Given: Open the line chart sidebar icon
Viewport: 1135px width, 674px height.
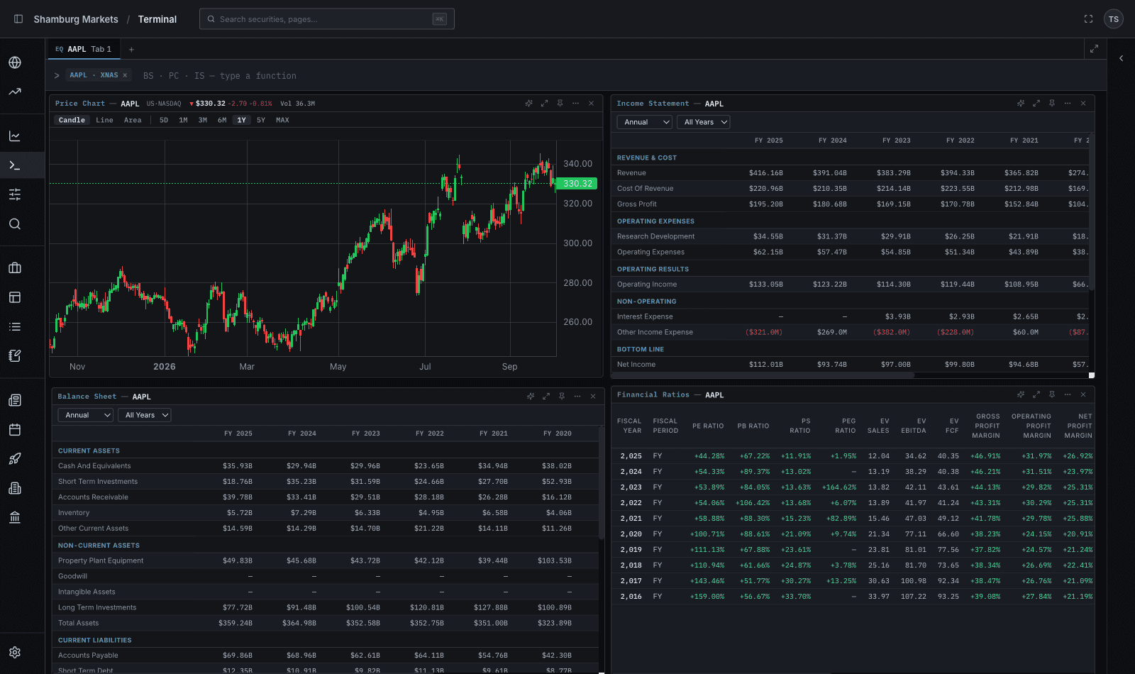Looking at the screenshot, I should coord(15,136).
